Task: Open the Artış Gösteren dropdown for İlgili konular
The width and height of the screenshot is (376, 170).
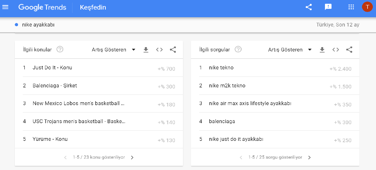Action: point(114,50)
